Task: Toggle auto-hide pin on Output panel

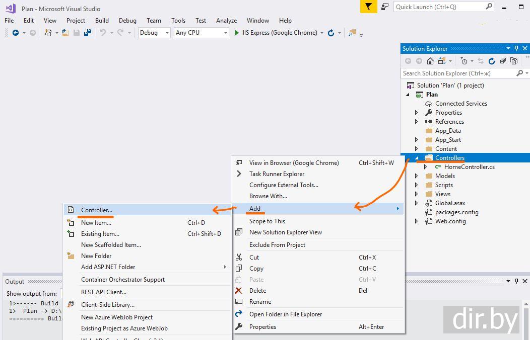Action: [x=516, y=282]
